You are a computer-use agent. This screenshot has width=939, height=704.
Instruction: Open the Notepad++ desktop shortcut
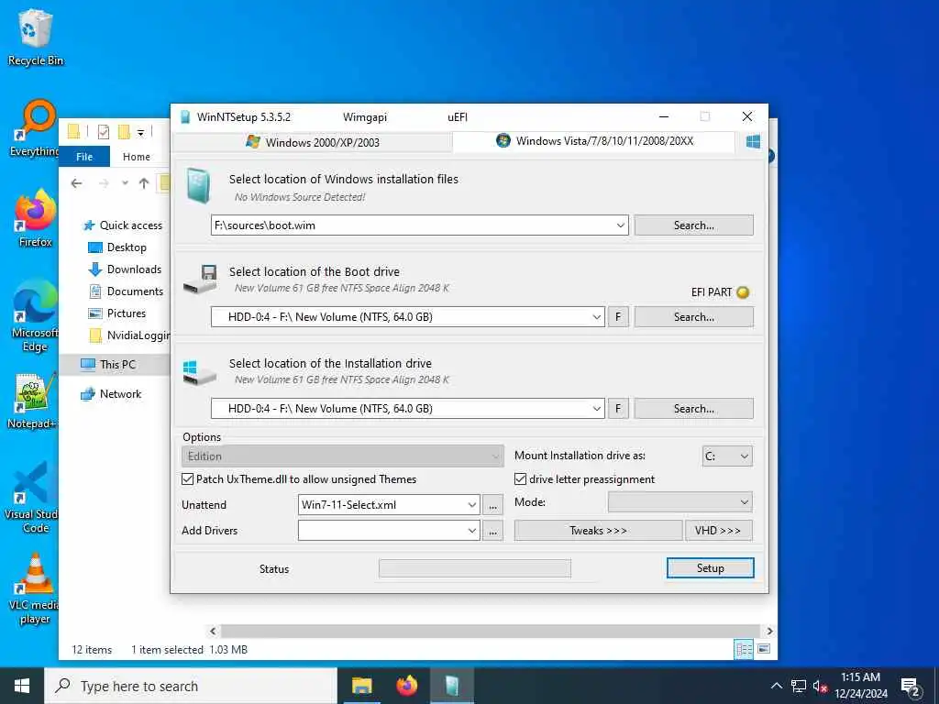(32, 401)
